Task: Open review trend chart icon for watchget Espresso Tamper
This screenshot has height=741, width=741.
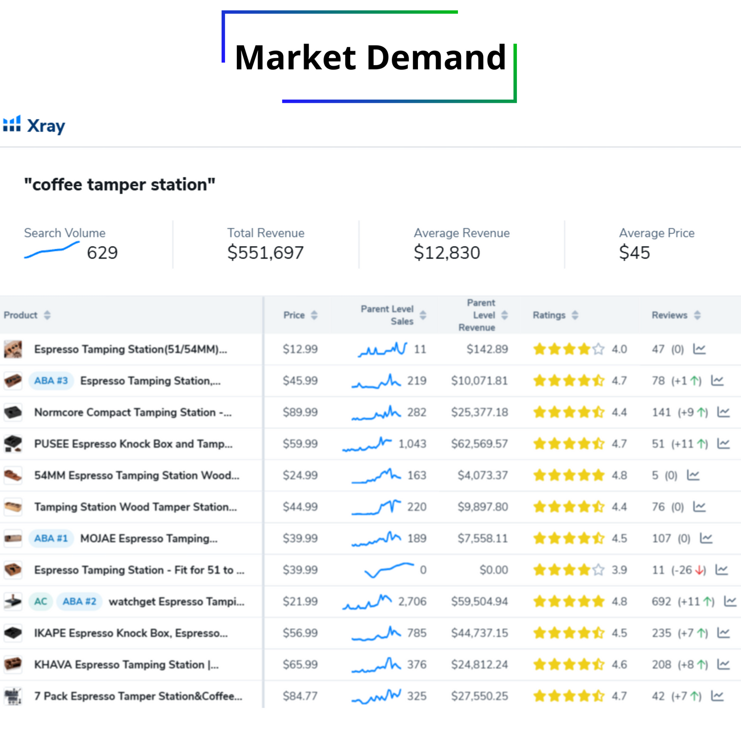Action: tap(730, 602)
